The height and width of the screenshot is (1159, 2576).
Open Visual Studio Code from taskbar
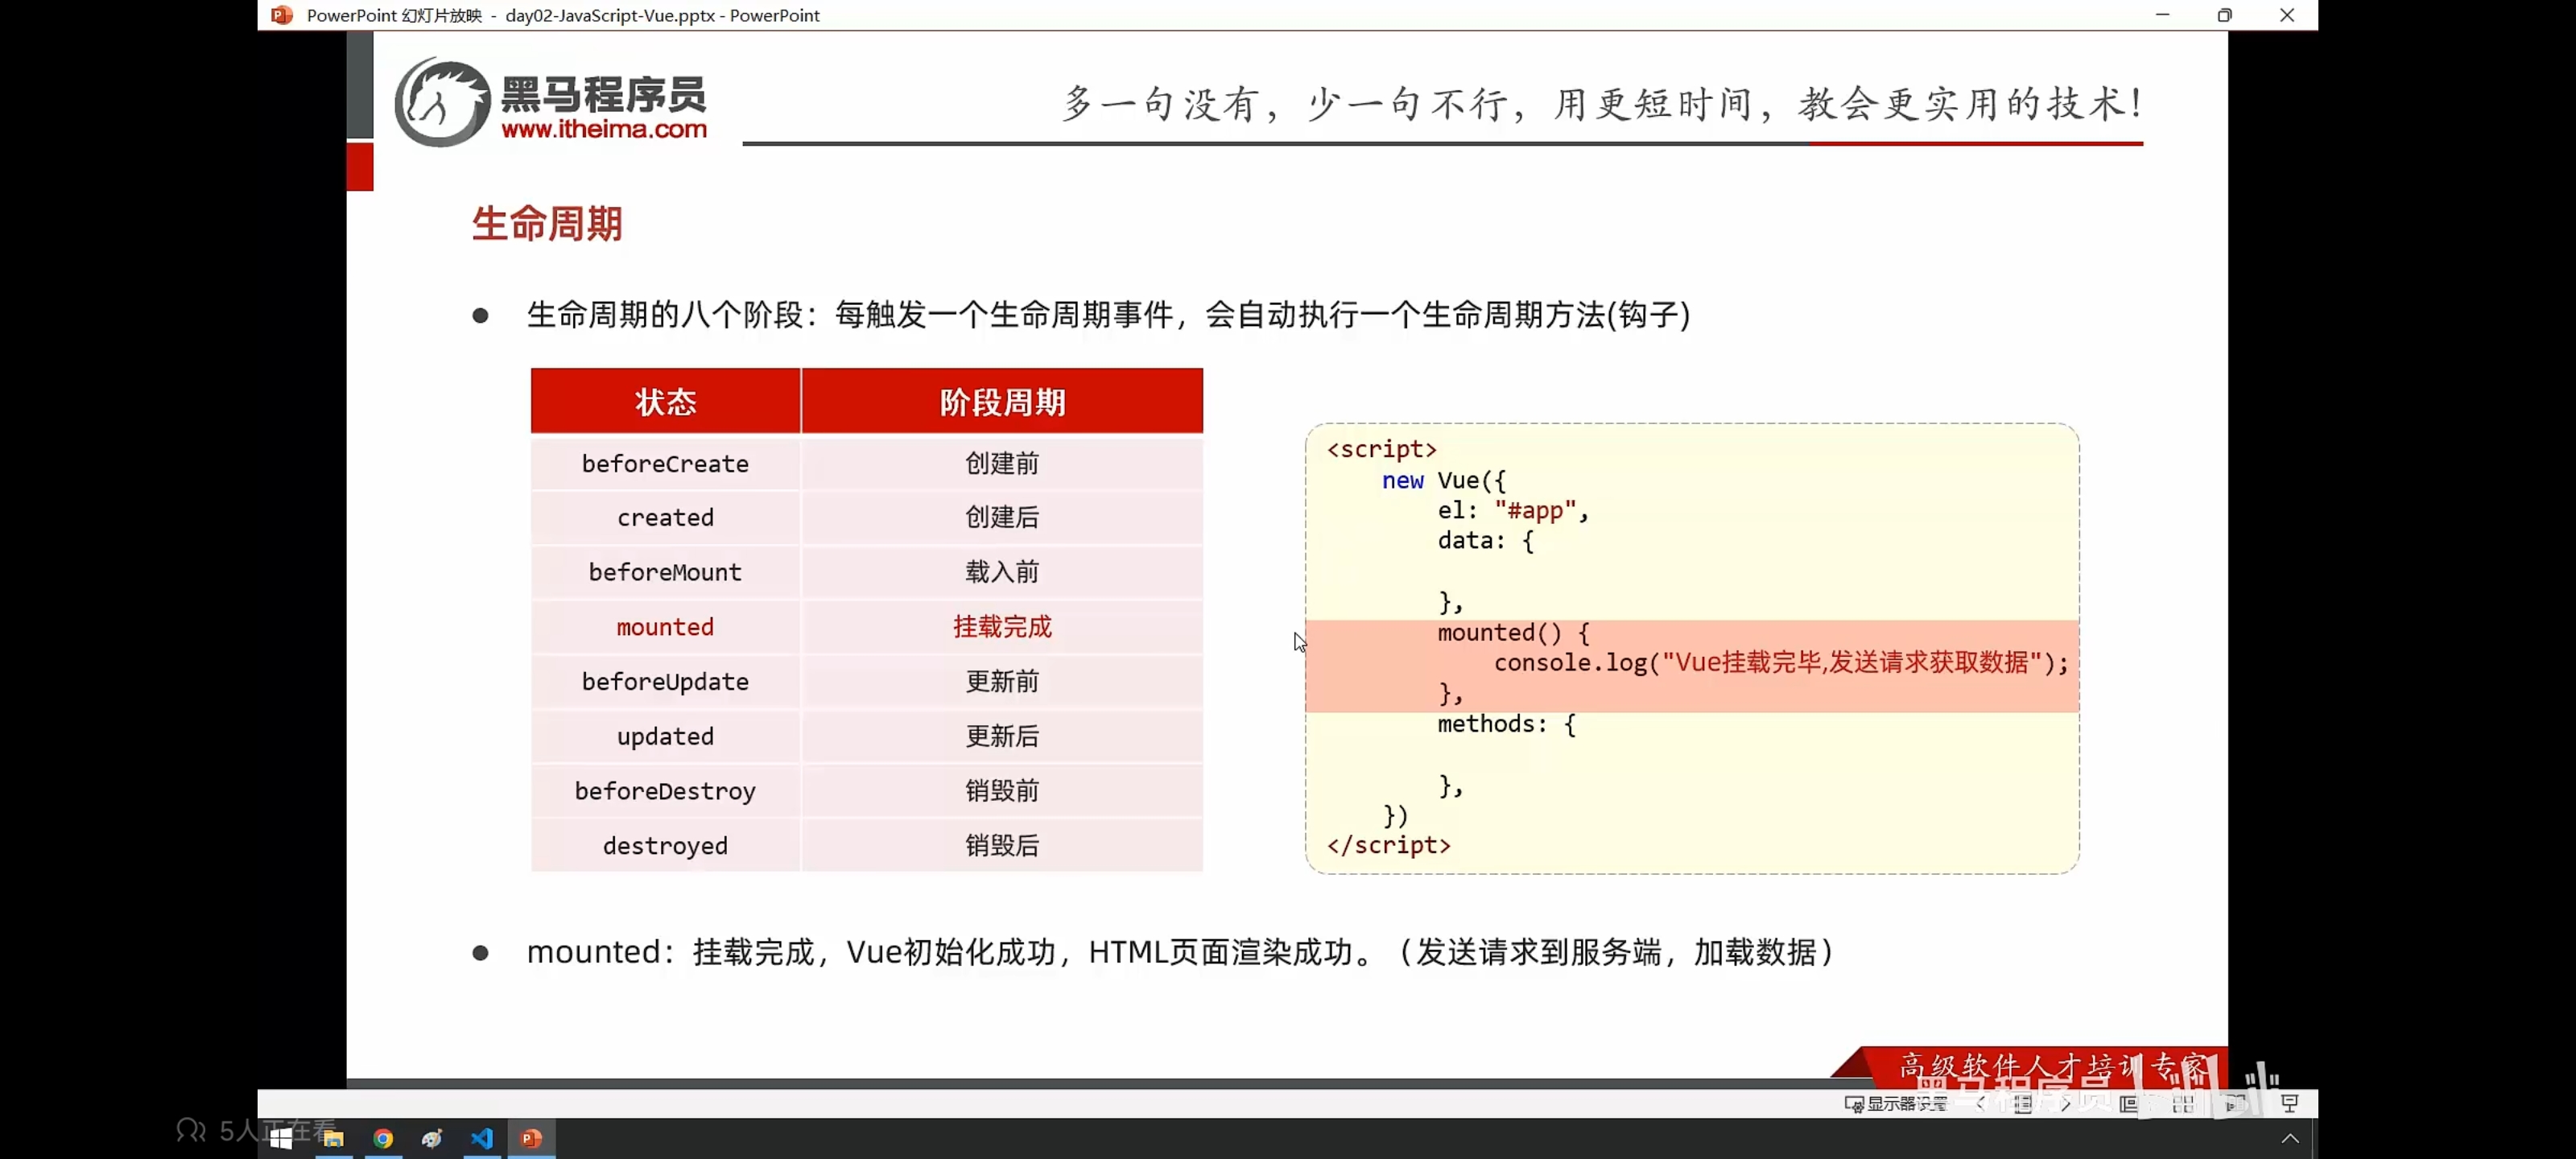pyautogui.click(x=482, y=1138)
